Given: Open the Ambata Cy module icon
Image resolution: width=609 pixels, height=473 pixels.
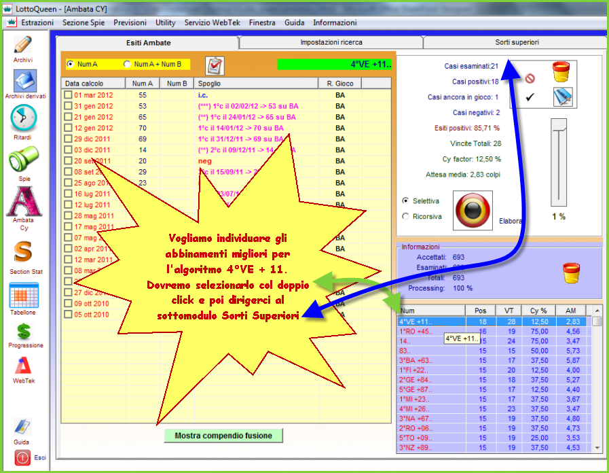Looking at the screenshot, I should coord(24,201).
